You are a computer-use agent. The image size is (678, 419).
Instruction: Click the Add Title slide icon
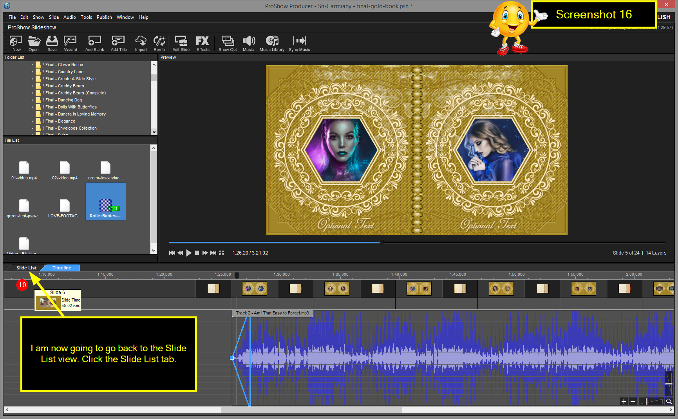click(x=119, y=43)
